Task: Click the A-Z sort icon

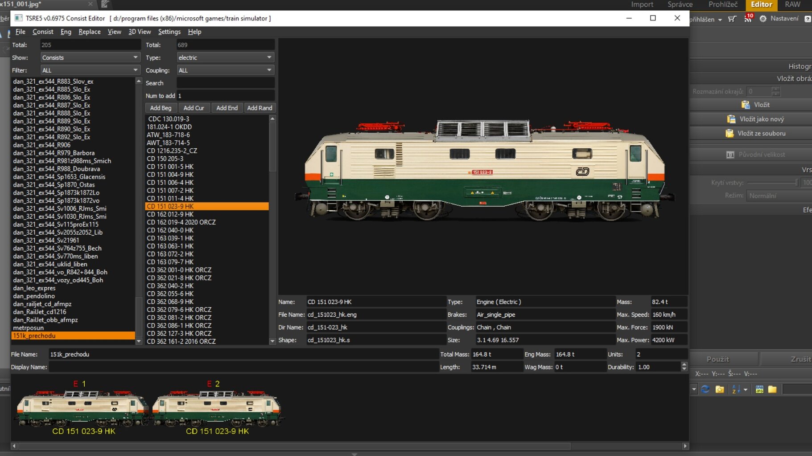Action: (x=736, y=389)
